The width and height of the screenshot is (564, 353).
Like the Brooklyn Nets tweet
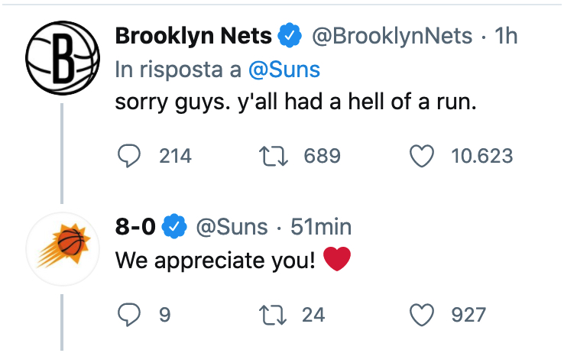point(422,156)
